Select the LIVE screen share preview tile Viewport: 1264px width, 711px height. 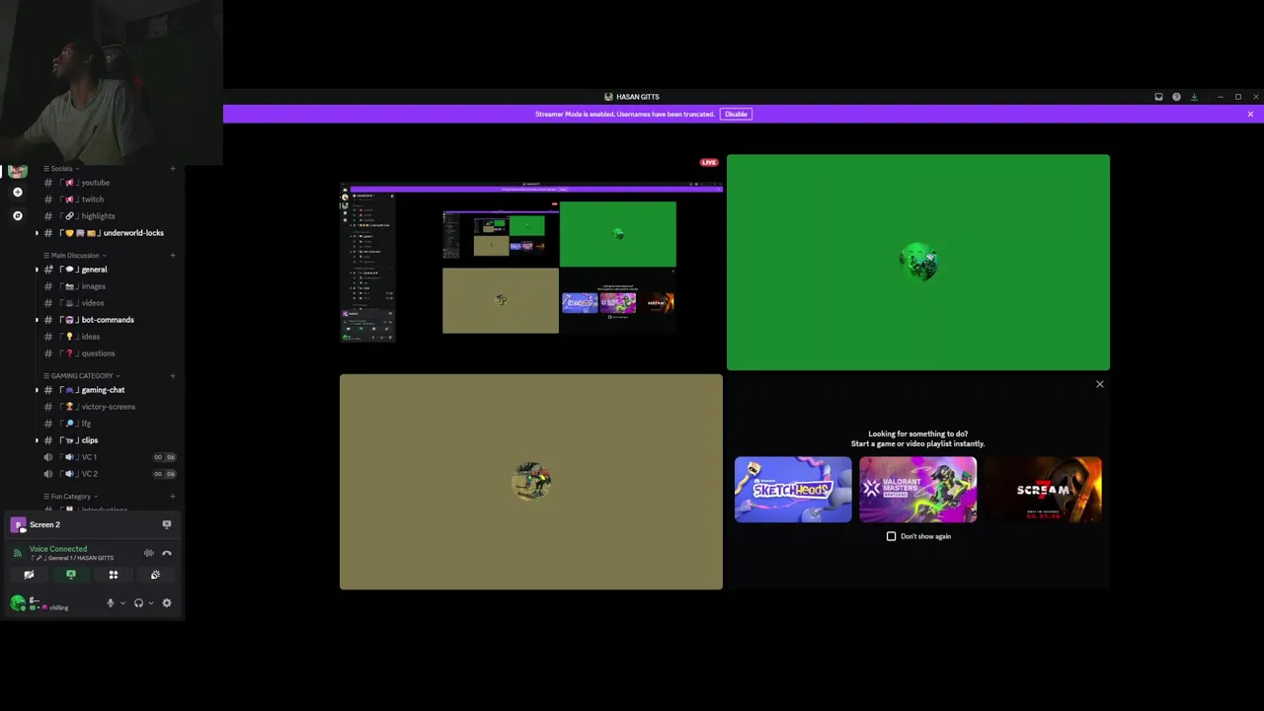pyautogui.click(x=531, y=263)
